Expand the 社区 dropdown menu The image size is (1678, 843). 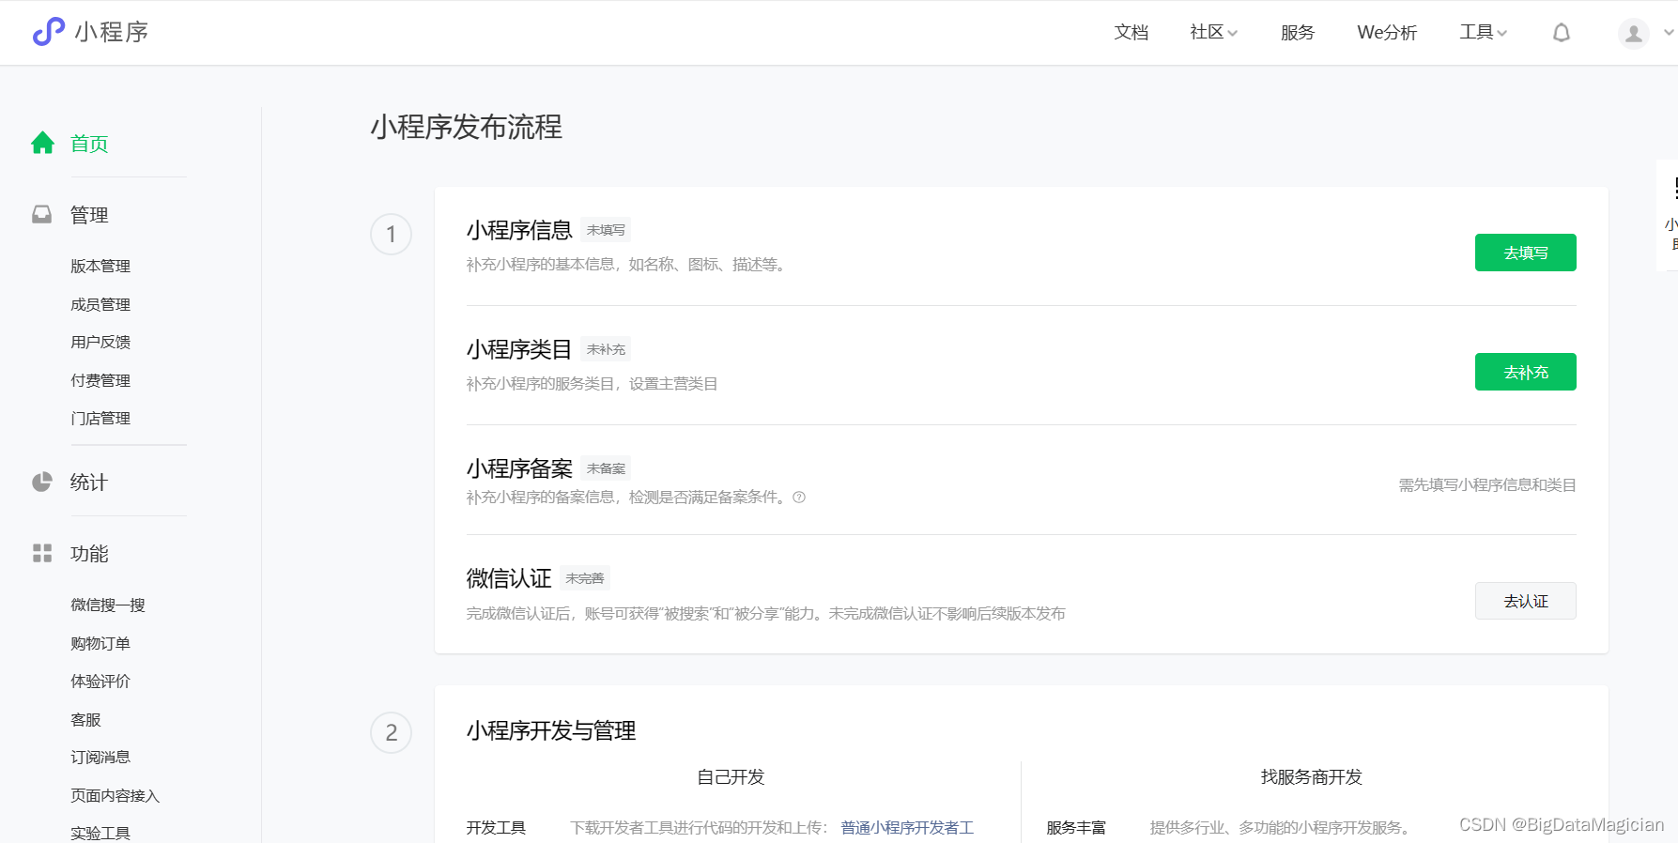click(x=1214, y=33)
